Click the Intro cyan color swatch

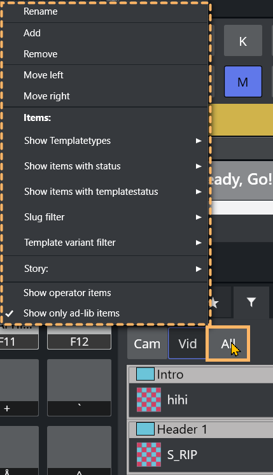pos(145,374)
